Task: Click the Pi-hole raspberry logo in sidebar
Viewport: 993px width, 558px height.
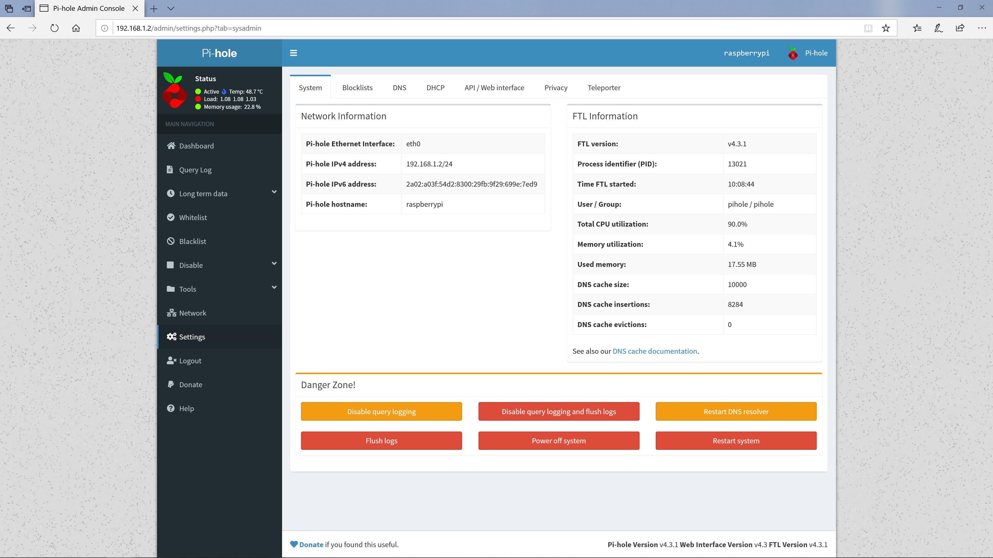Action: point(174,91)
